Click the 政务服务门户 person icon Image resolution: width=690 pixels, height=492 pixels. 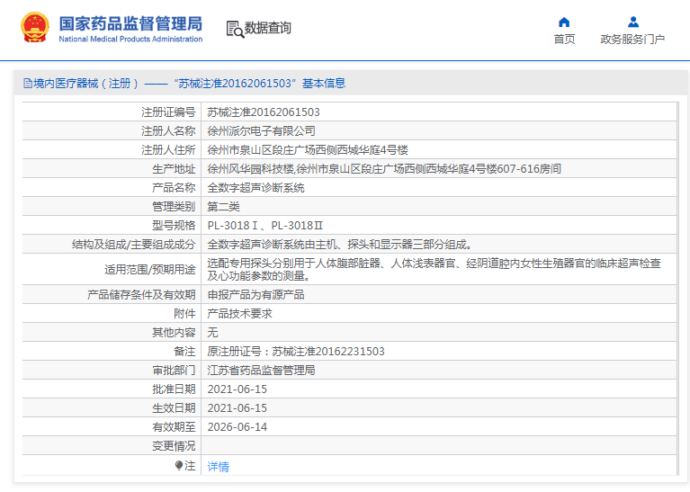(x=632, y=22)
